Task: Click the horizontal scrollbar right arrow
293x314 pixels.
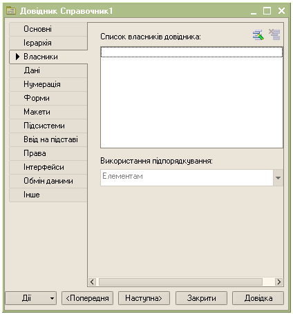Action: pyautogui.click(x=279, y=282)
